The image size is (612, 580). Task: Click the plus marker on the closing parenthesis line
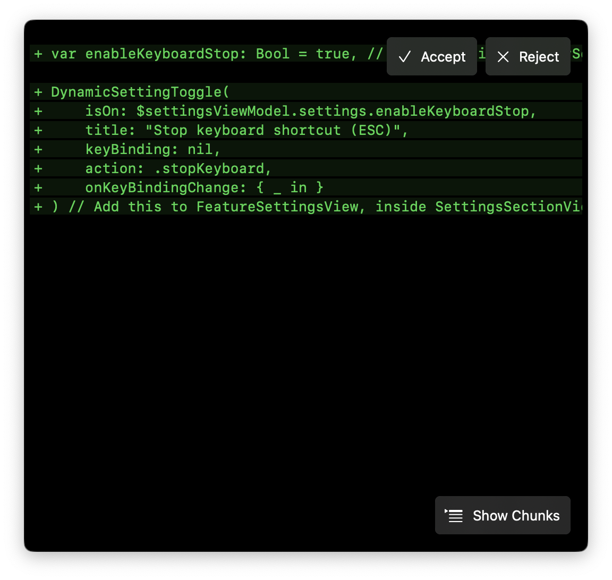click(x=38, y=206)
